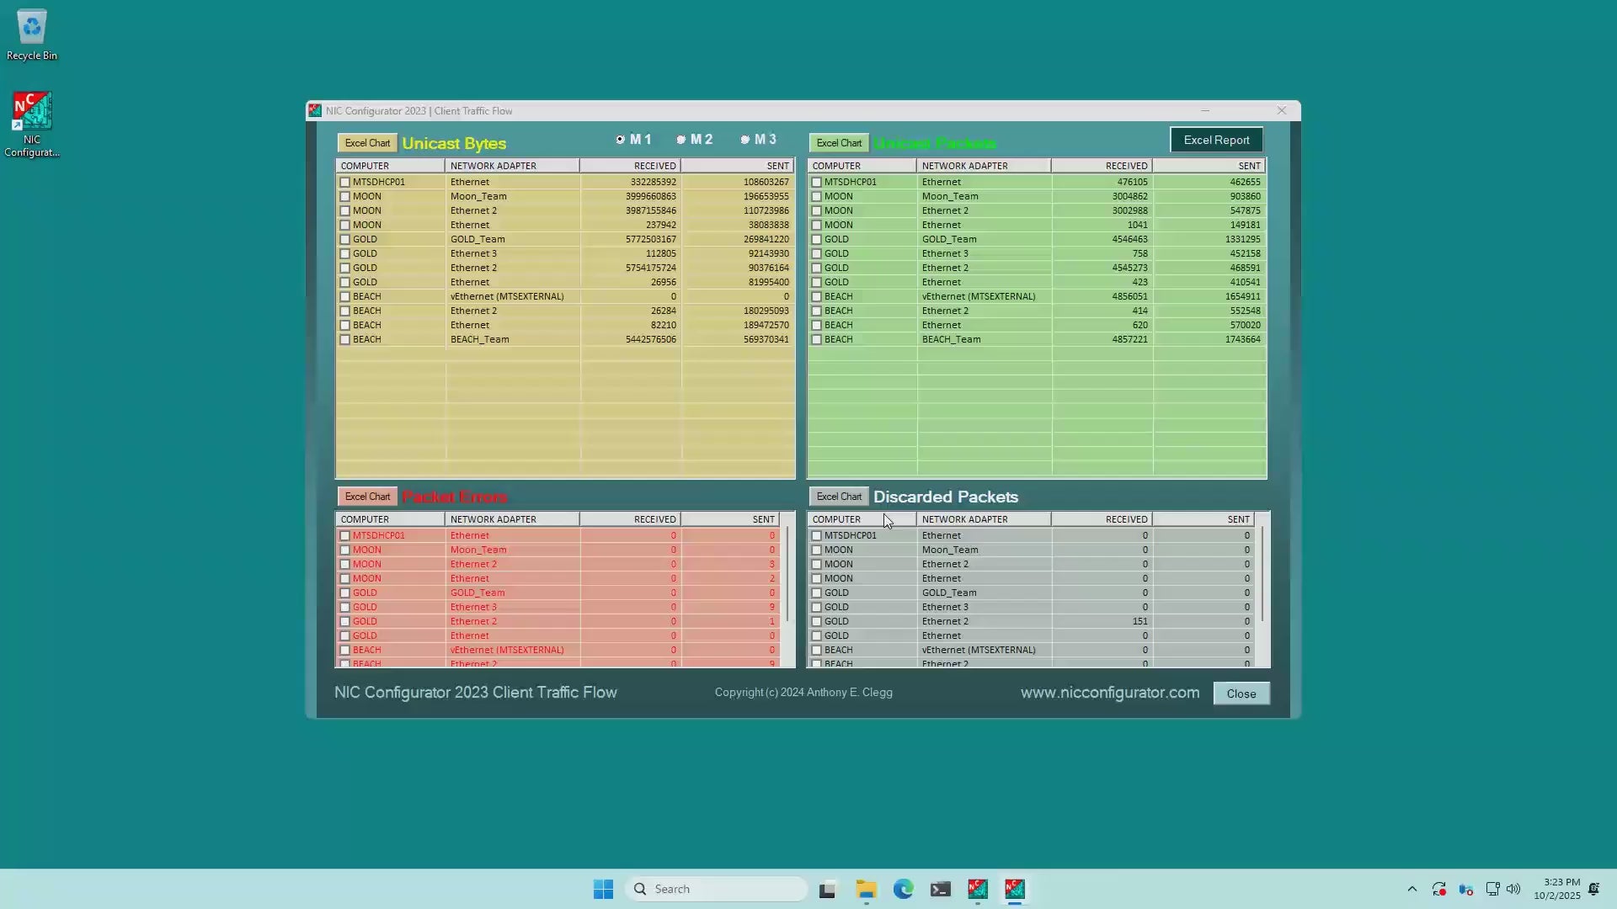
Task: Sort Unicast Bytes by NETWORK ADAPTER header
Action: click(512, 166)
